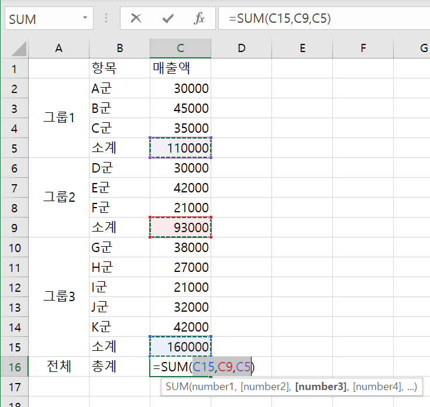
Task: Click the formula bar resize dots handle
Action: [x=106, y=18]
